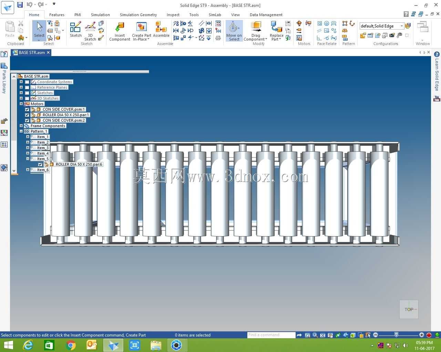Open the Inspect ribbon tab
The height and width of the screenshot is (352, 441).
click(173, 15)
